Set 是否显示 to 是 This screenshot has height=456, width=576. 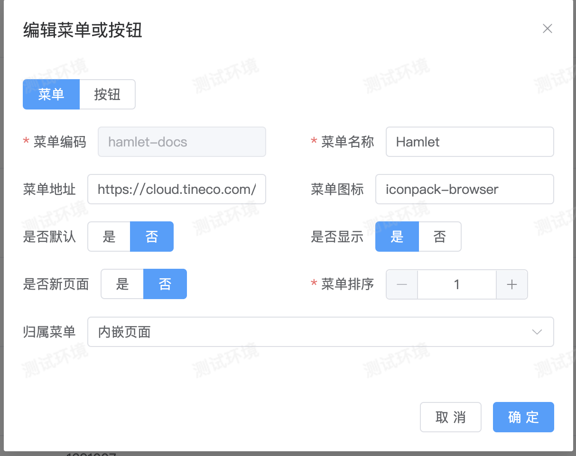(x=397, y=237)
